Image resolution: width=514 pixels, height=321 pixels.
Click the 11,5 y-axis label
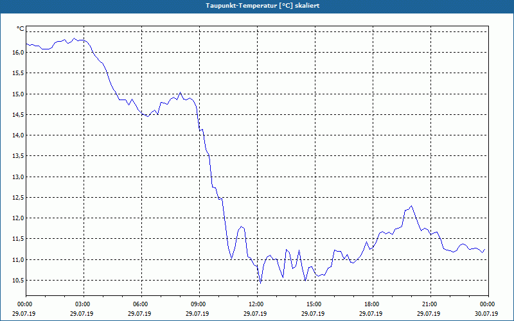tap(19, 239)
